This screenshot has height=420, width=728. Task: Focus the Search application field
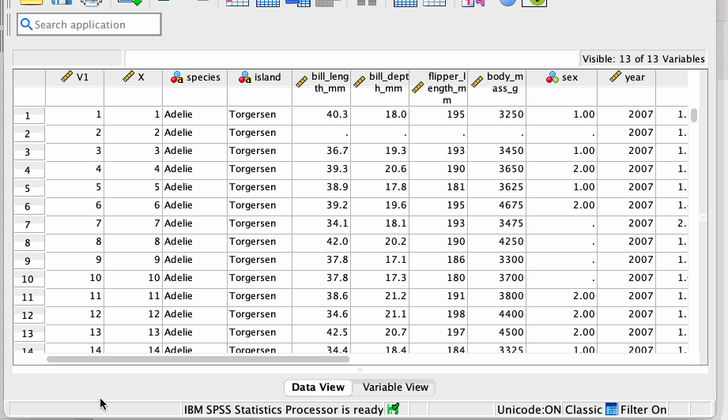tap(95, 24)
